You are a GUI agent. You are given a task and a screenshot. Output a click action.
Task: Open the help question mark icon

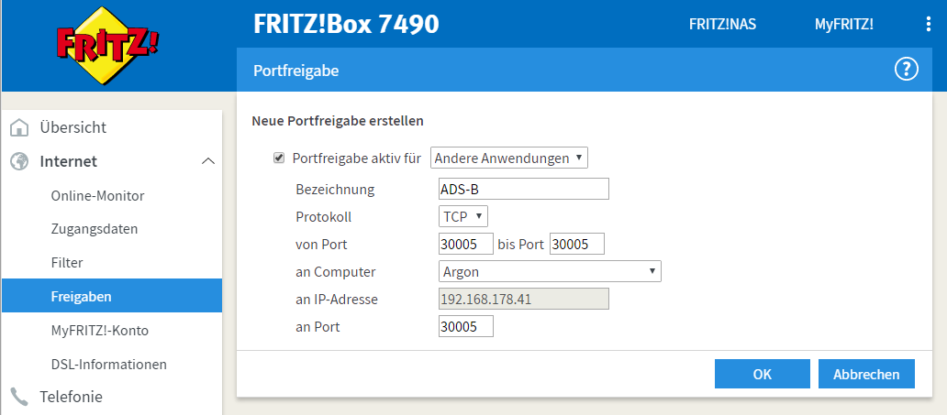click(906, 71)
